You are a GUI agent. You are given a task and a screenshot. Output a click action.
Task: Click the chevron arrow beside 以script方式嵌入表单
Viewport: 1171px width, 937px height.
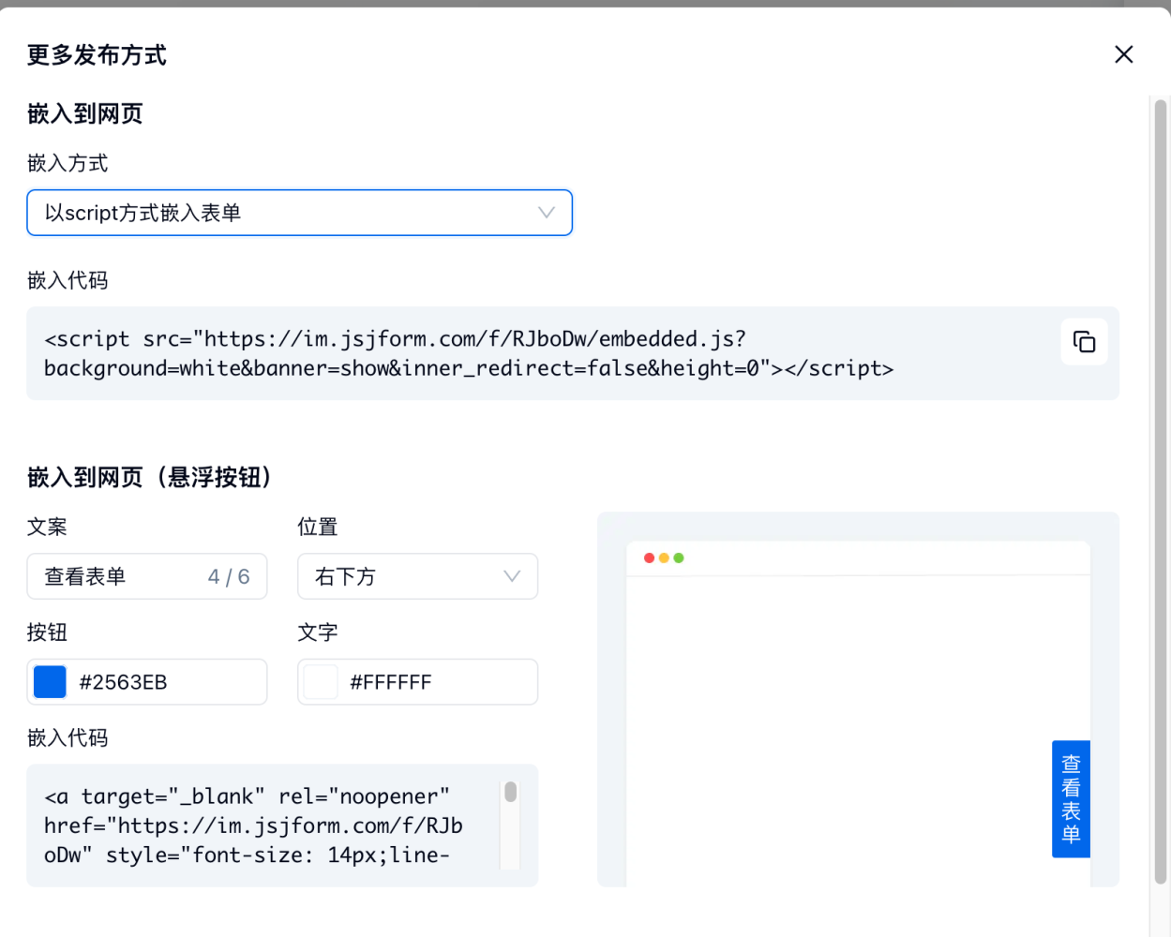(546, 213)
